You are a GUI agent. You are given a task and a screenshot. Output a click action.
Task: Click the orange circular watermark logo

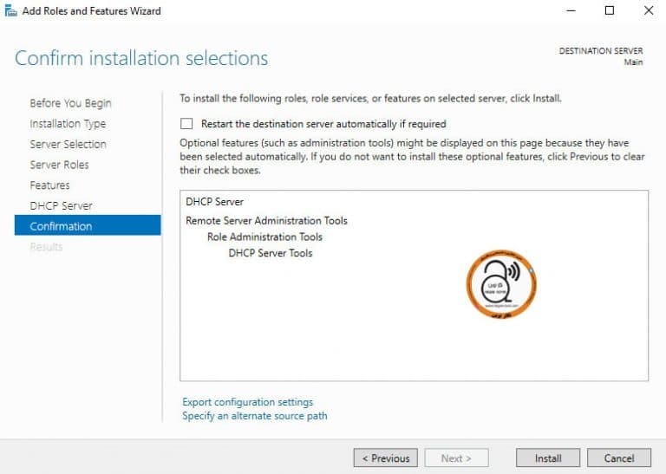click(501, 284)
